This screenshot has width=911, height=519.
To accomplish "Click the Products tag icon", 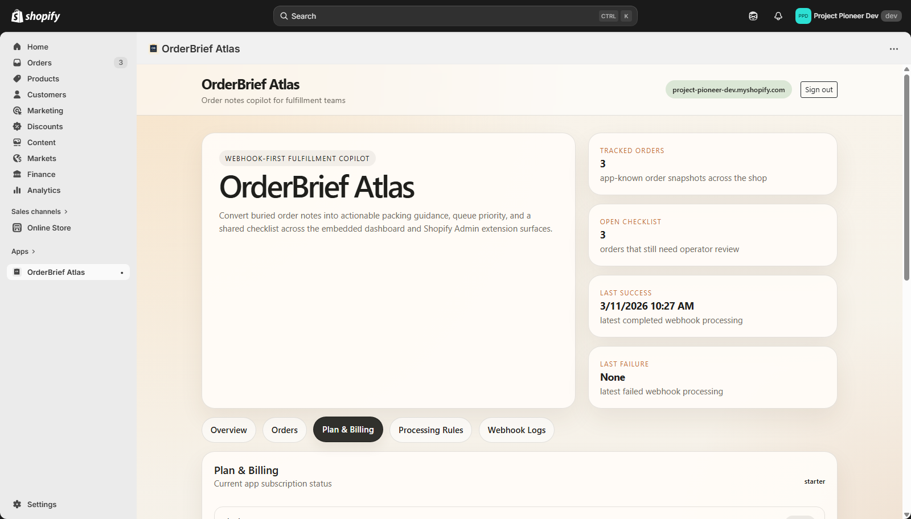I will pyautogui.click(x=17, y=79).
